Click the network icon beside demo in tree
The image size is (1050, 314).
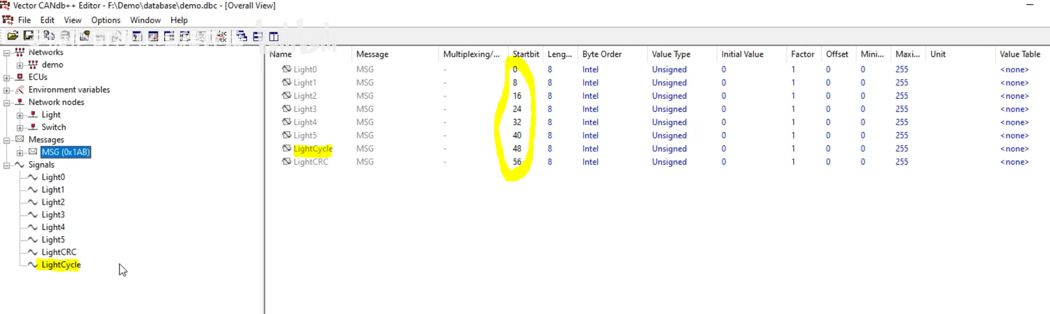[33, 65]
